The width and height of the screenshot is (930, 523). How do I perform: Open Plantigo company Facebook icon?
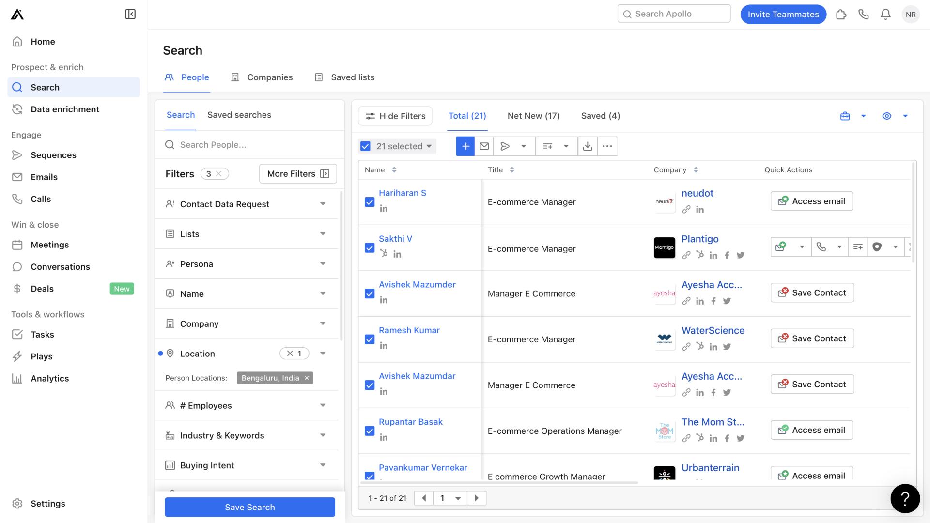click(x=727, y=255)
